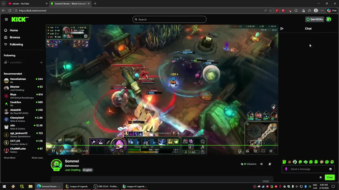339x190 pixels.
Task: Click the Kick search field
Action: coord(169,19)
